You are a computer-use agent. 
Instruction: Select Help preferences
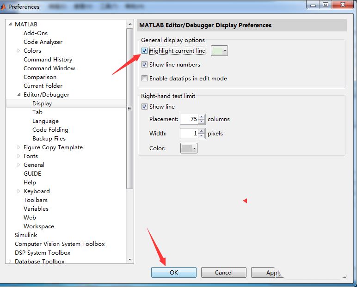(30, 182)
